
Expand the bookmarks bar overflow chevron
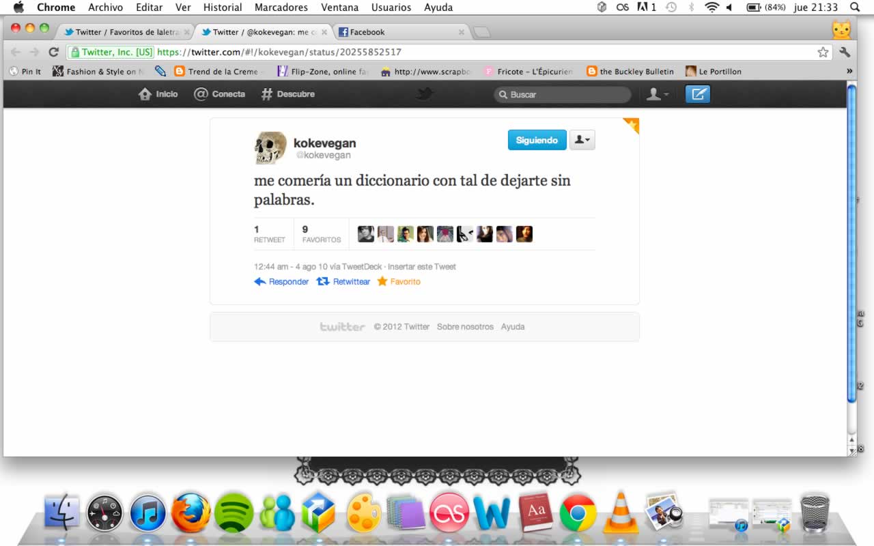click(849, 71)
